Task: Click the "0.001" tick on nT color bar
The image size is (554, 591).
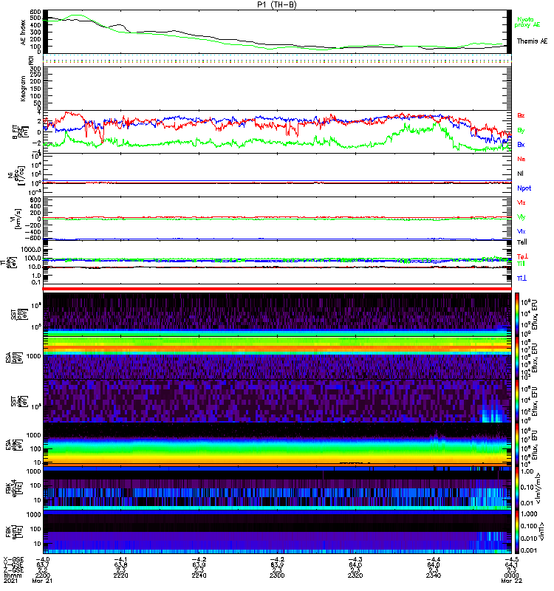Action: coord(529,550)
